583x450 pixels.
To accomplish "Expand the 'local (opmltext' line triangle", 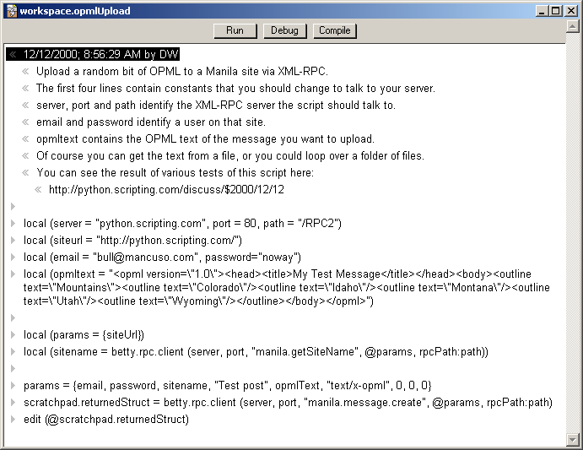I will (13, 274).
